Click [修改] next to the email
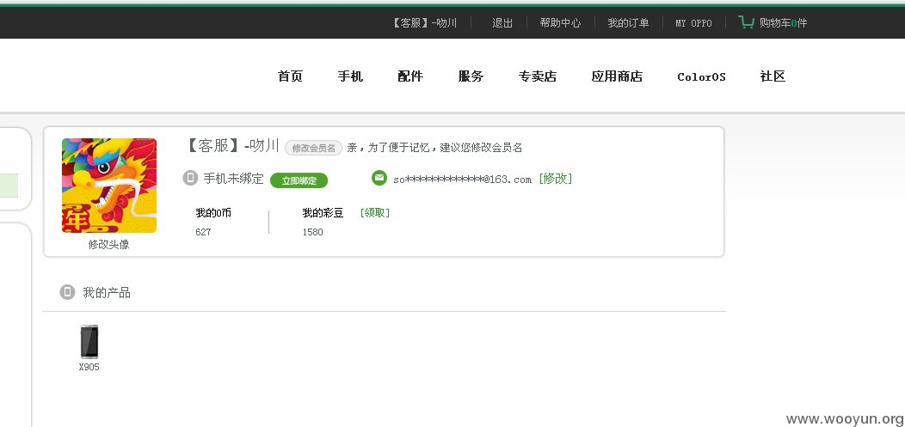This screenshot has height=427, width=905. click(555, 179)
